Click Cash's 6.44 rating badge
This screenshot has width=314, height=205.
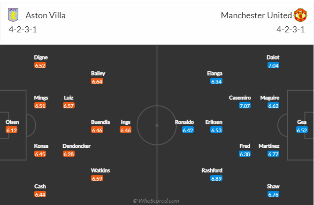pos(40,194)
